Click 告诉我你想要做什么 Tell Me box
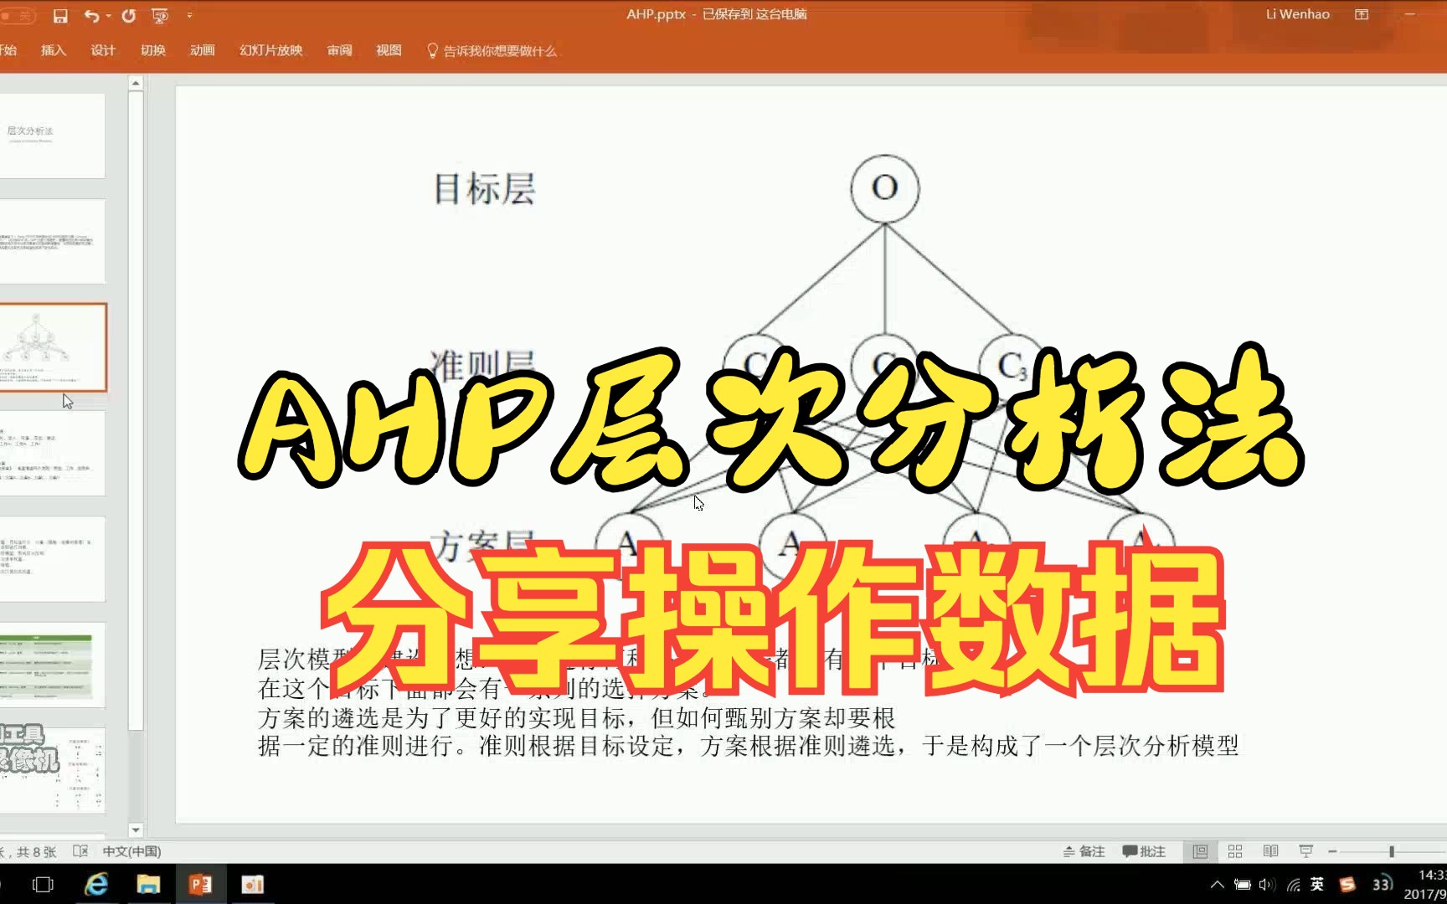Image resolution: width=1447 pixels, height=904 pixels. pos(492,49)
